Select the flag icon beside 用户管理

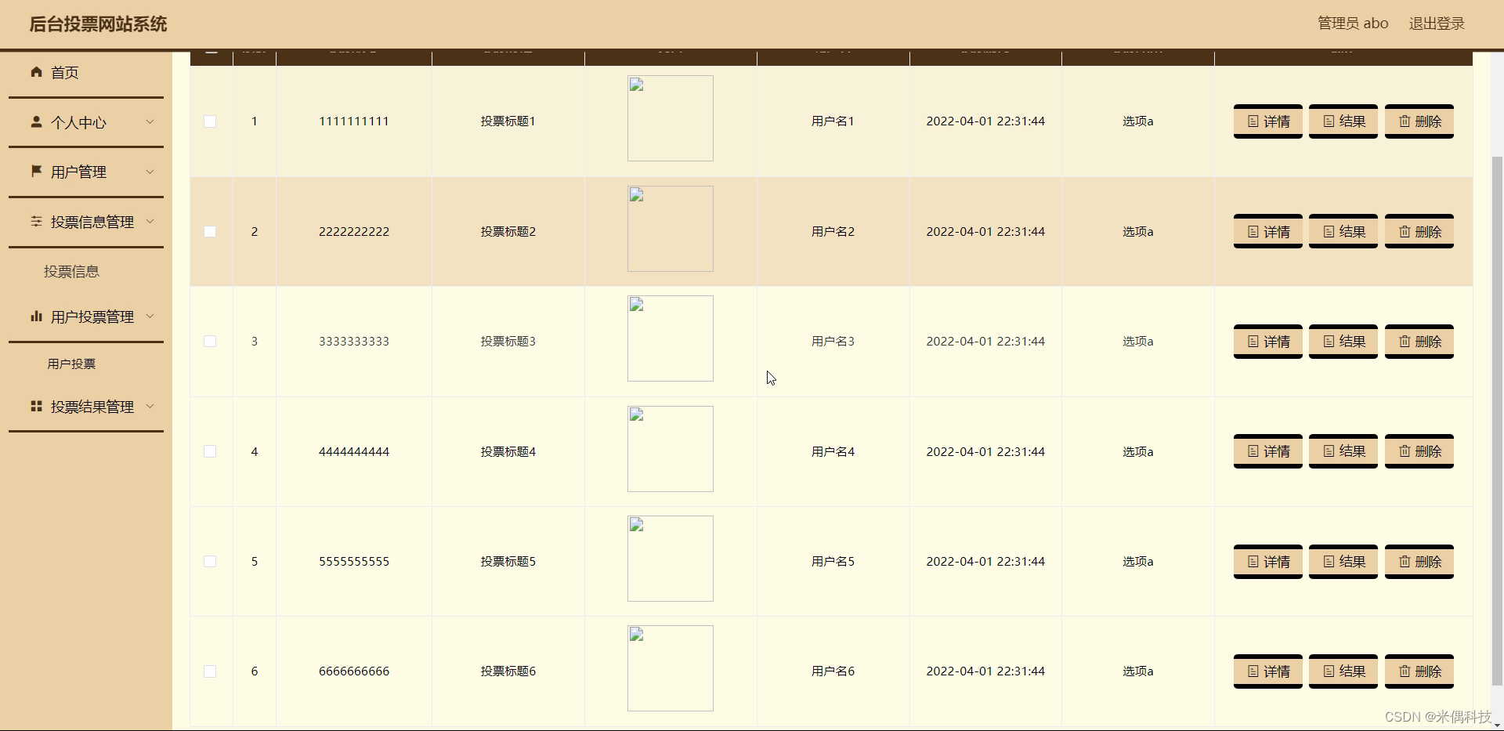point(35,172)
